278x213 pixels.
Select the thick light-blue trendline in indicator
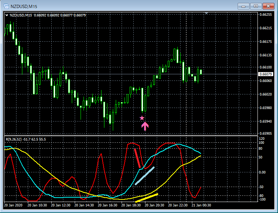point(145,176)
